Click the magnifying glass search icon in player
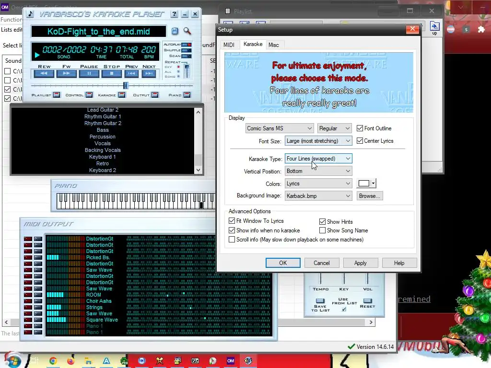The image size is (491, 368). (187, 31)
